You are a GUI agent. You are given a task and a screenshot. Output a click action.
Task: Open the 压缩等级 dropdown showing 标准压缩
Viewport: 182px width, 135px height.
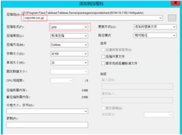point(69,36)
